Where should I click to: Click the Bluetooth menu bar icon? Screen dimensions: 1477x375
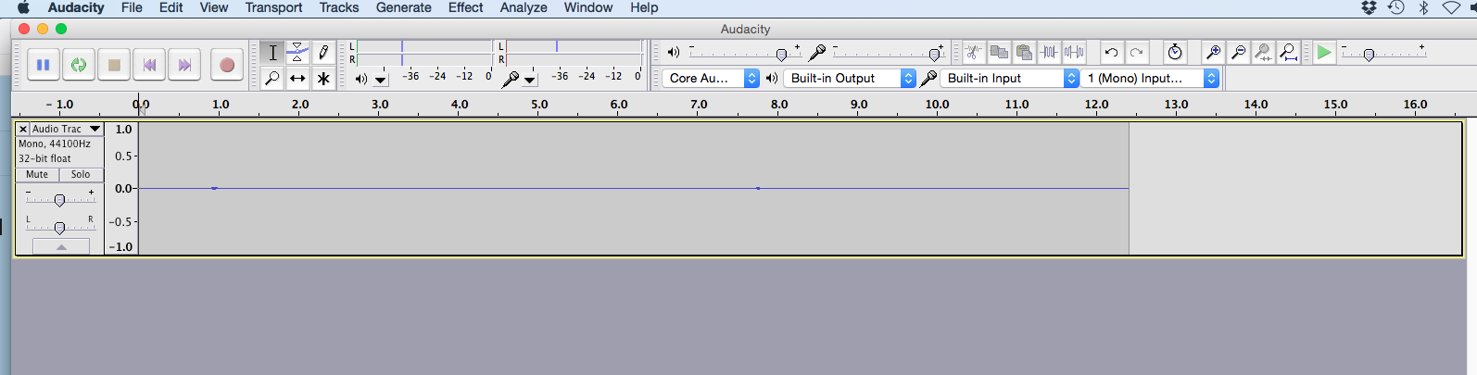(1424, 7)
